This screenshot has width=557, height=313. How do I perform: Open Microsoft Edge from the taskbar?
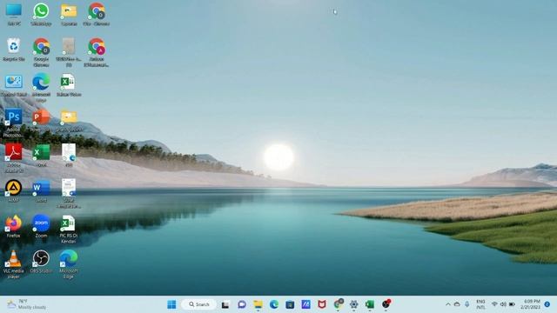coord(274,304)
